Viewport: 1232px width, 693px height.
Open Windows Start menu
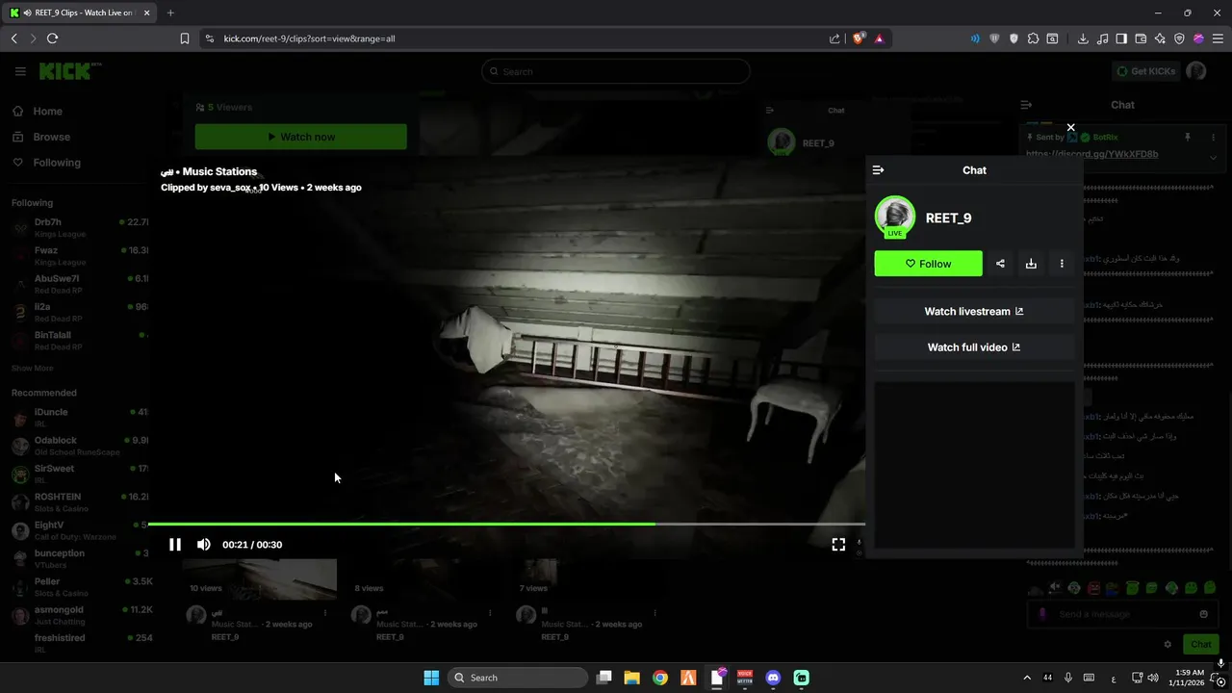point(431,678)
